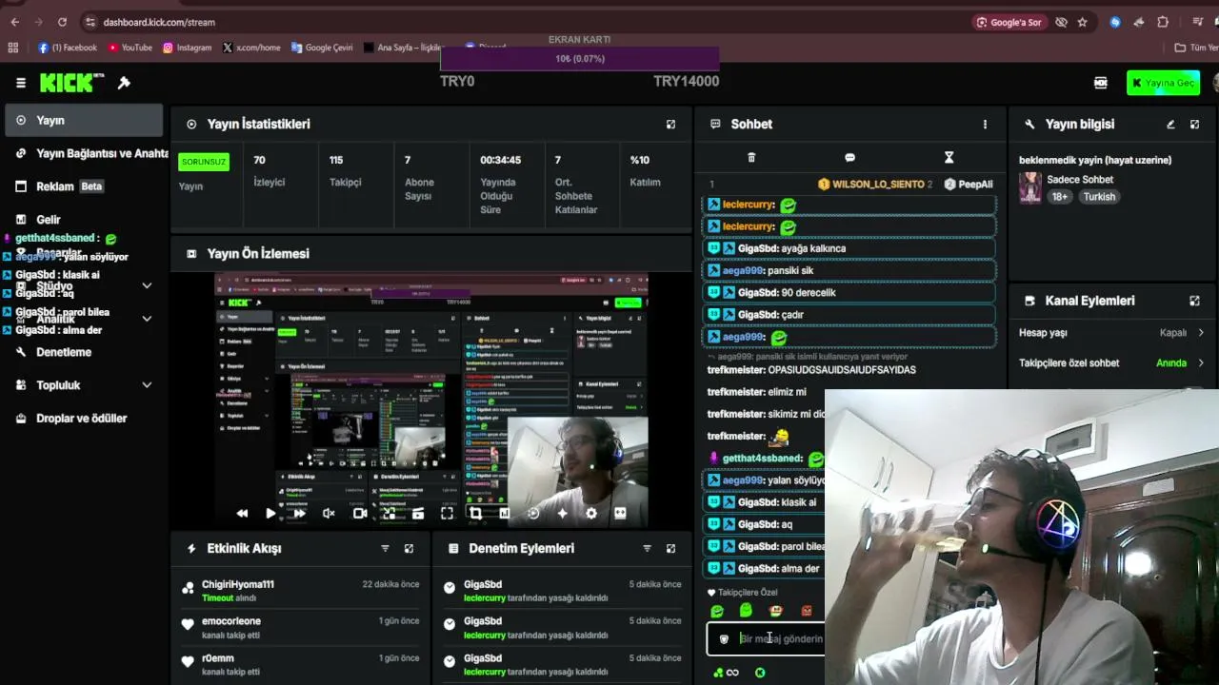Reload the browser page
1219x685 pixels.
(63, 22)
